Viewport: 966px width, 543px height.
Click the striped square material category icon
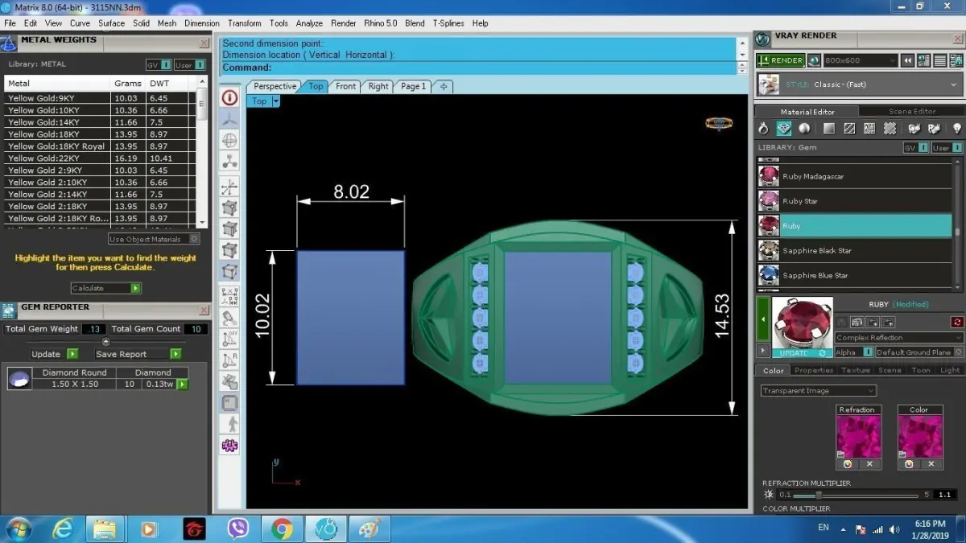849,129
